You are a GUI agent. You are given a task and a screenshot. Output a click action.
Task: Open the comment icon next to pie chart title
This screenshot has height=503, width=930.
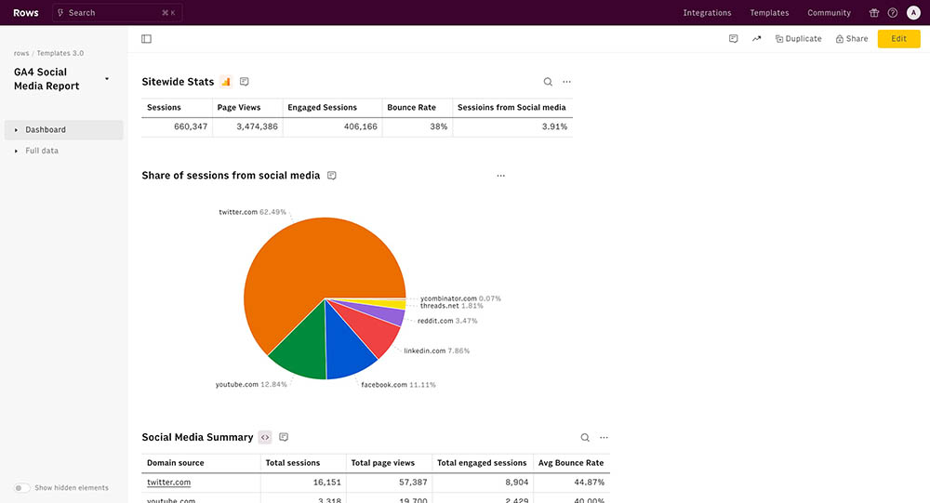tap(331, 176)
